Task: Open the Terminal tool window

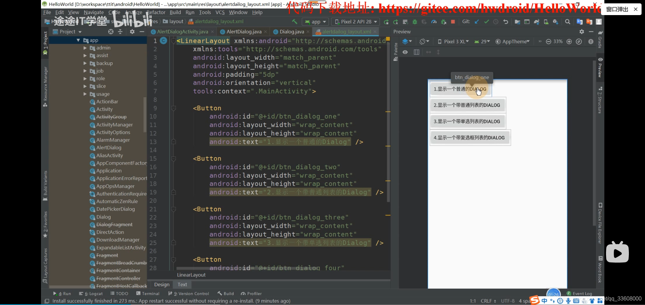Action: click(x=148, y=294)
